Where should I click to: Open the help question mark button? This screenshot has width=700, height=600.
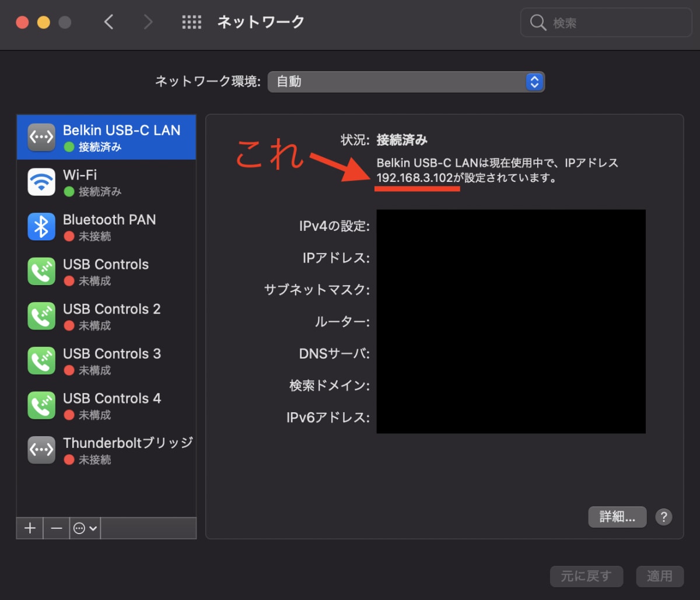click(664, 517)
